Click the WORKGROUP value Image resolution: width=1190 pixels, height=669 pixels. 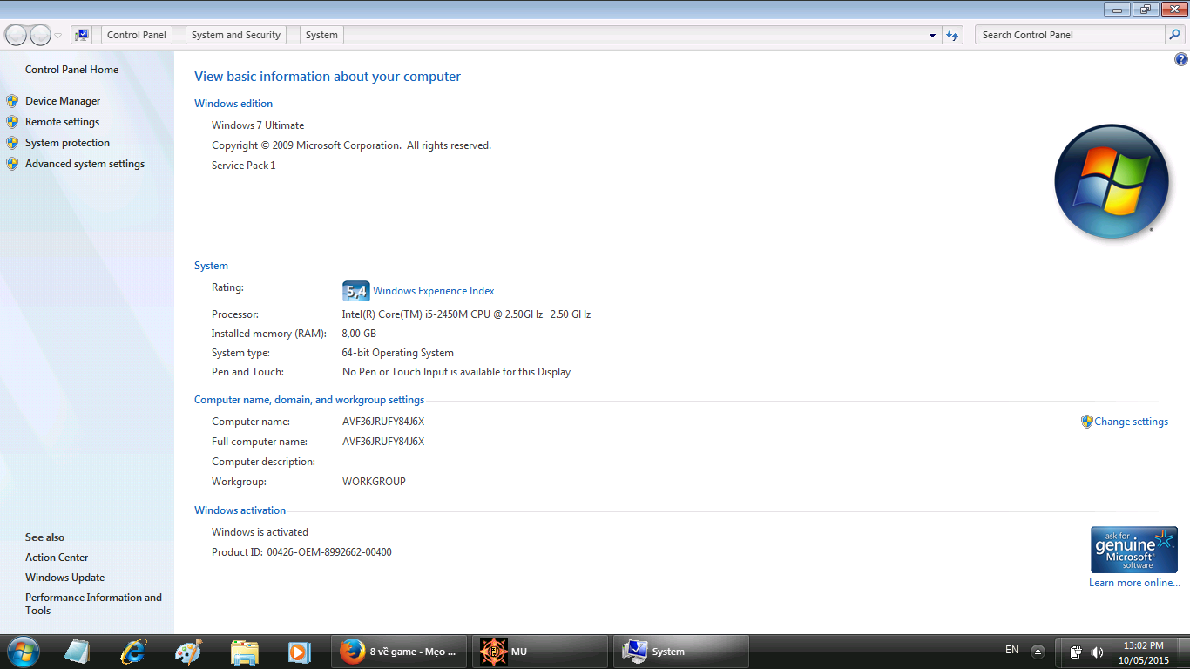click(x=374, y=482)
